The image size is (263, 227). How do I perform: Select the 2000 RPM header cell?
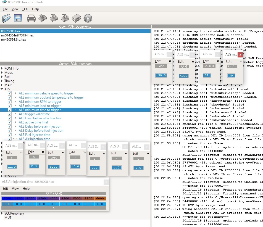click(x=7, y=199)
